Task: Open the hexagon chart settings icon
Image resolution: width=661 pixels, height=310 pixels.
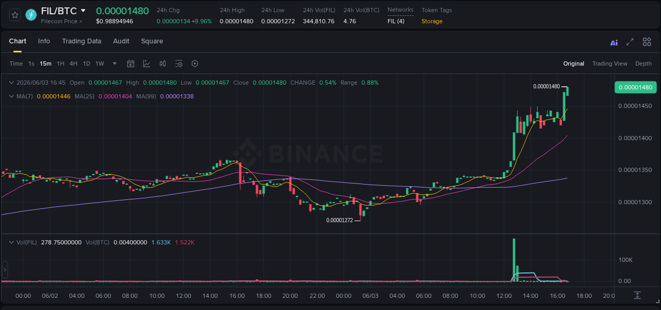Action: pos(195,63)
